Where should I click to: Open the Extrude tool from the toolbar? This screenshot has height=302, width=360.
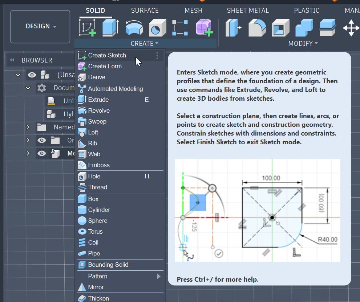pos(110,28)
